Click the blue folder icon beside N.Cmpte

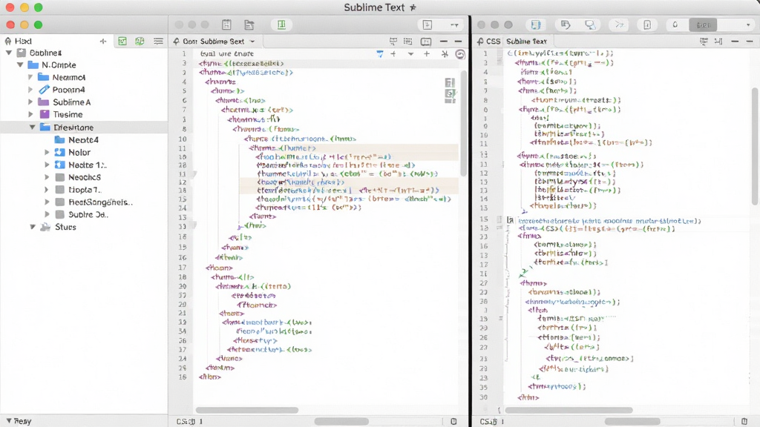click(x=33, y=64)
